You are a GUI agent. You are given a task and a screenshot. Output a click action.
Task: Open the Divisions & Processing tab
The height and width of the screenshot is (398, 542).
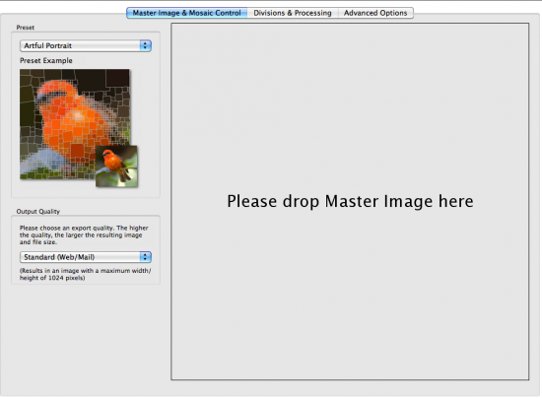[293, 13]
